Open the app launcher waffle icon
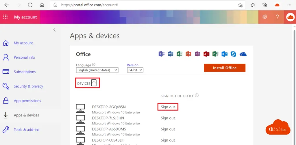296x145 pixels. pos(5,17)
